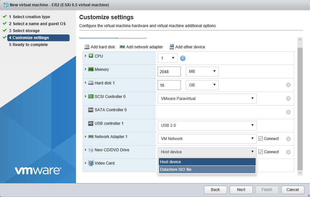This screenshot has height=197, width=310.
Task: Click the CPU info icon
Action: 182,58
